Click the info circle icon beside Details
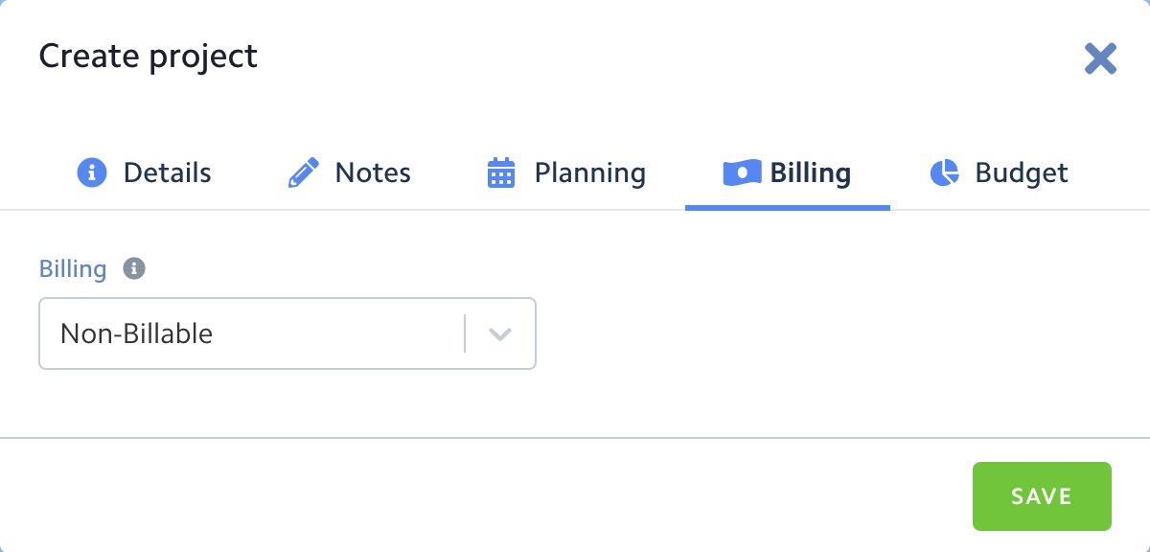Screen dimensions: 1150x552 tap(92, 172)
